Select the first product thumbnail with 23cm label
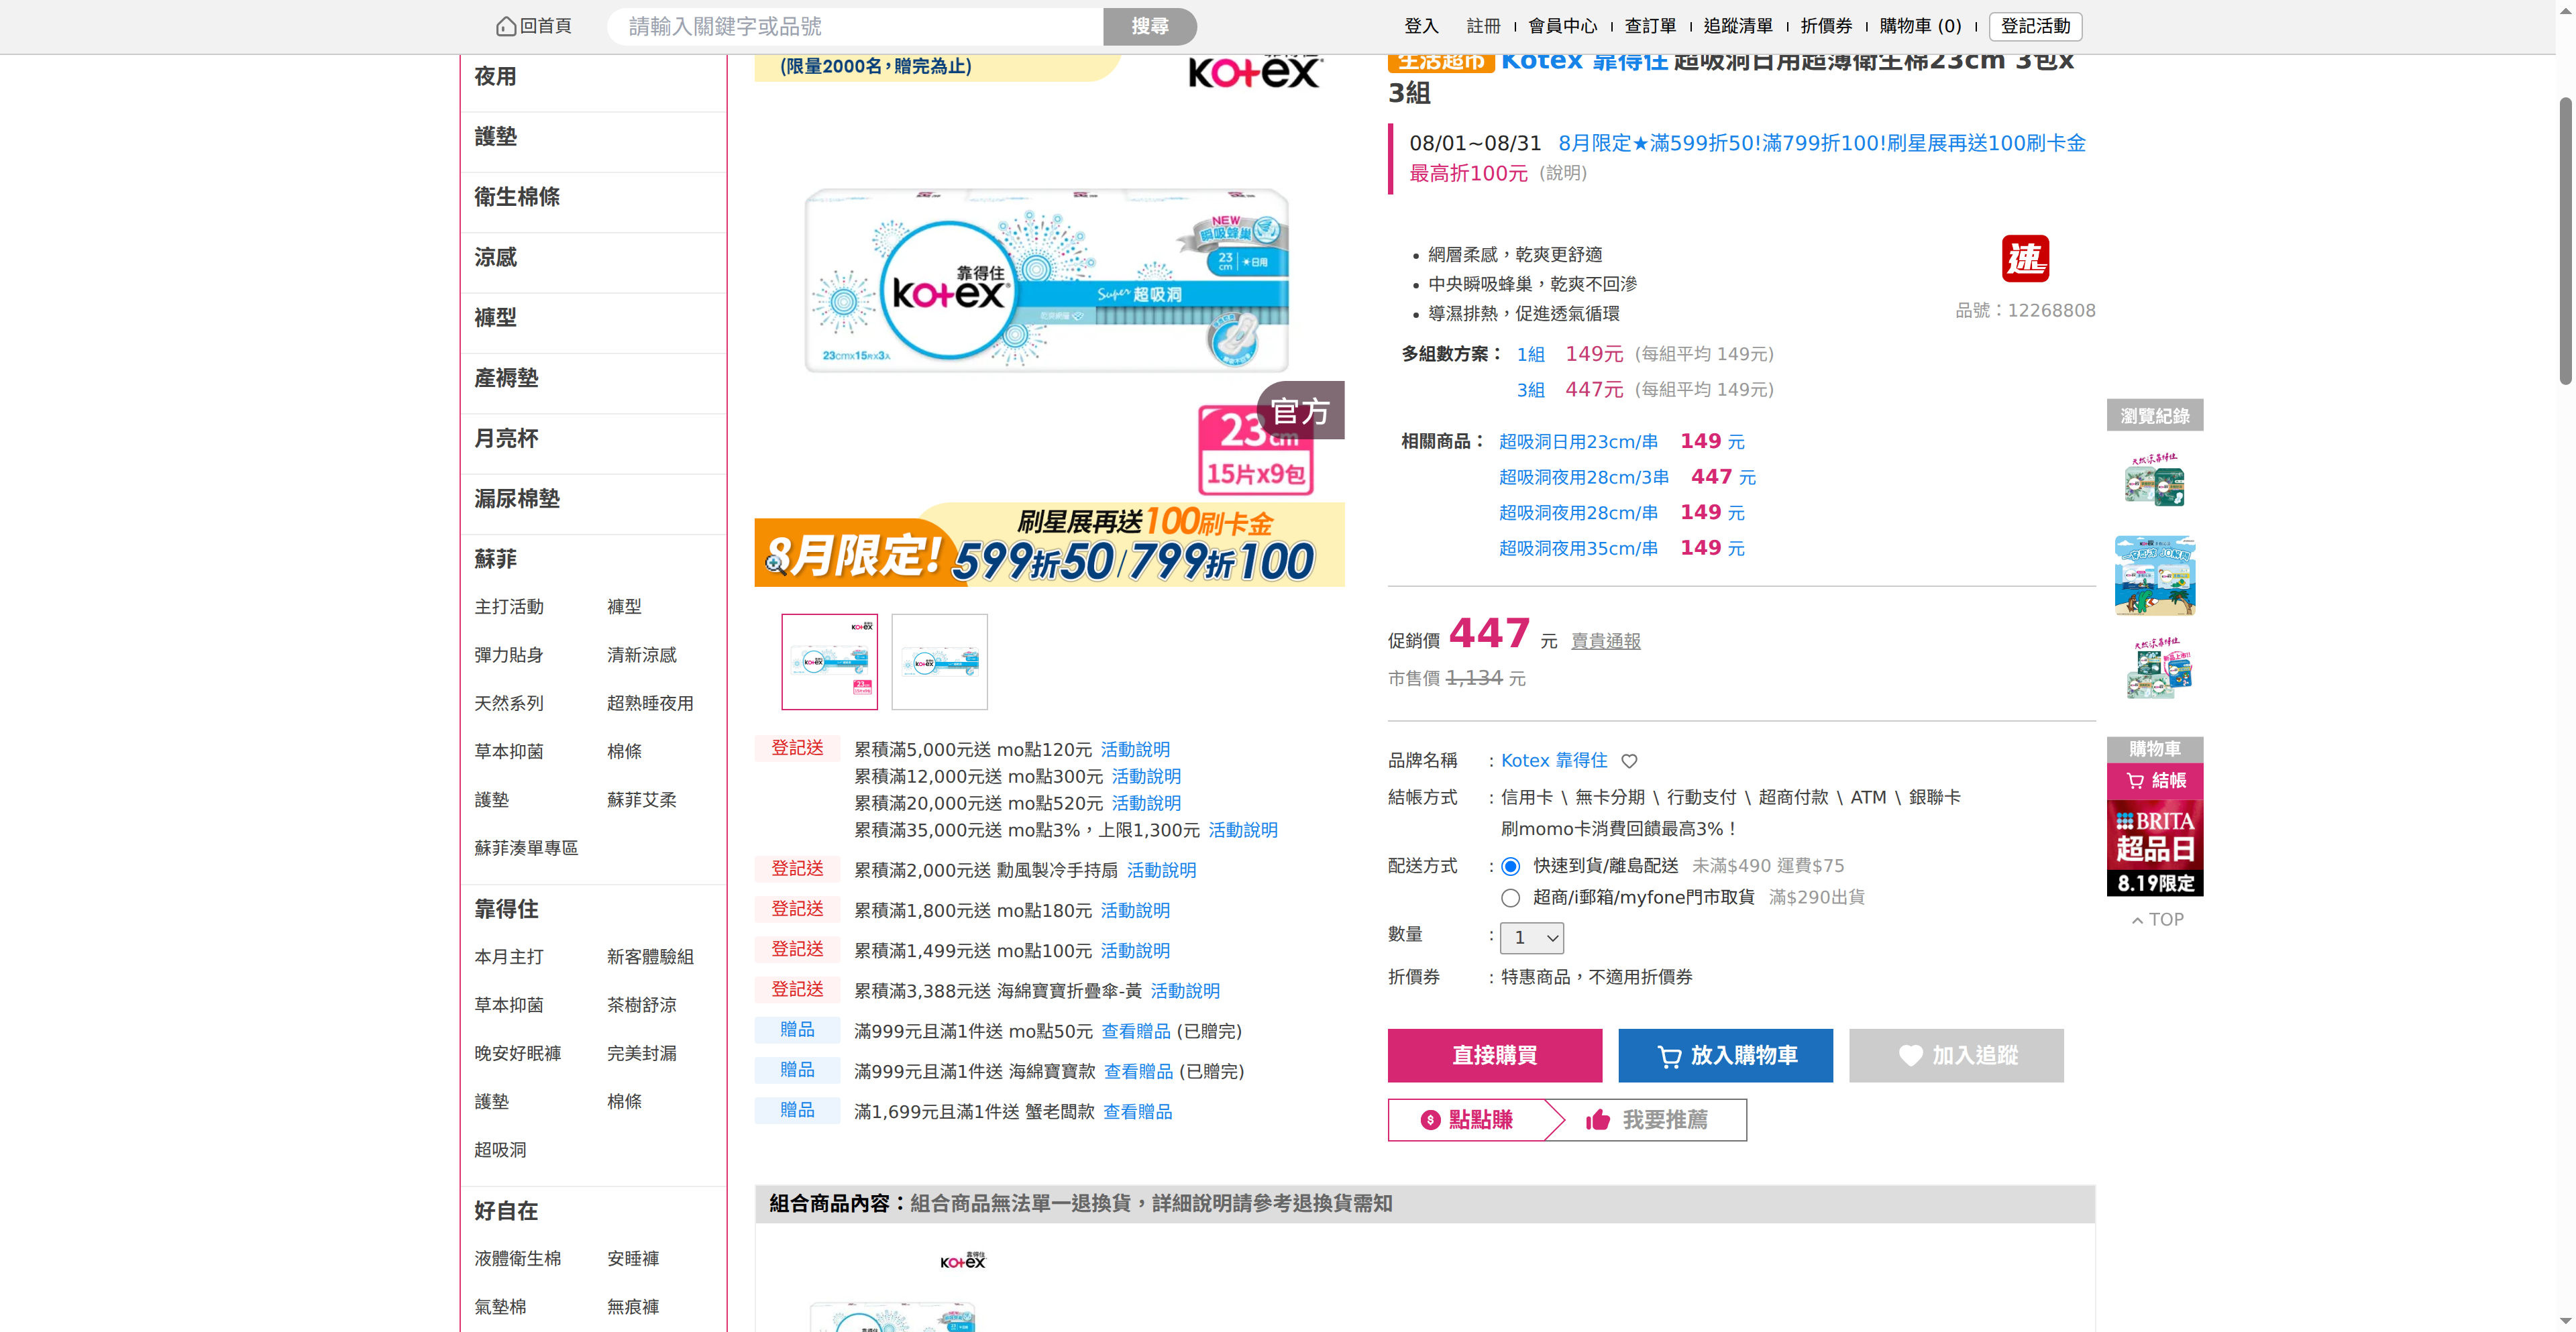2576x1332 pixels. 830,662
